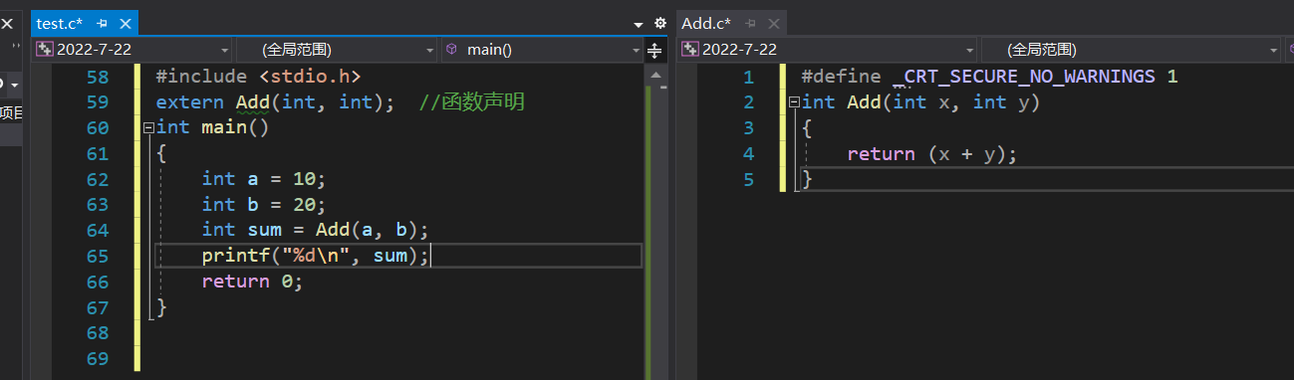
Task: Click line number 59 in test.c
Action: [x=99, y=101]
